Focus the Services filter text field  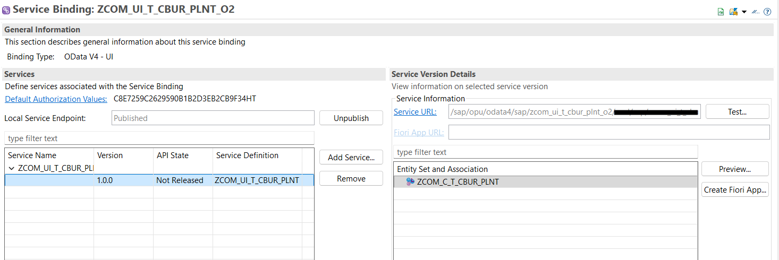159,138
